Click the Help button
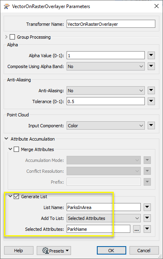The image size is (163, 259). pos(19,251)
